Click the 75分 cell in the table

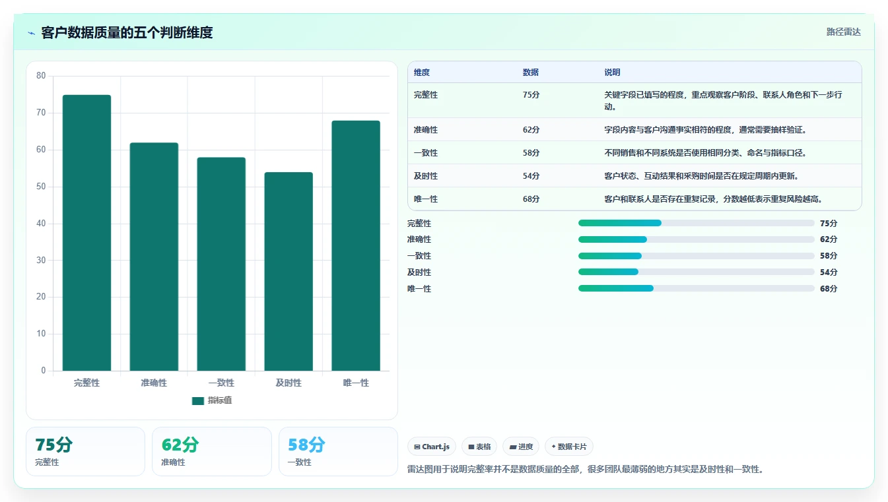click(x=531, y=95)
